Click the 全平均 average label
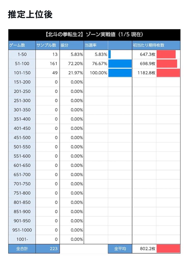This screenshot has width=189, height=260. click(120, 249)
